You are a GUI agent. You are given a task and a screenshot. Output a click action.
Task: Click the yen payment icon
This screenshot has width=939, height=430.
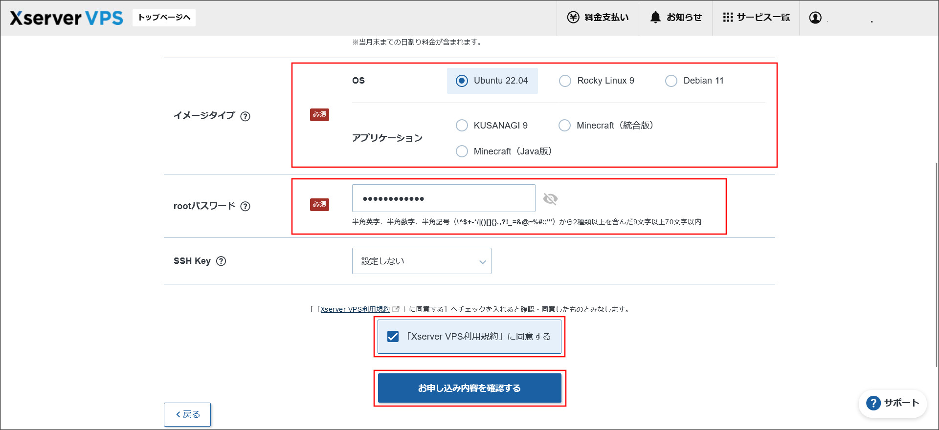click(573, 18)
